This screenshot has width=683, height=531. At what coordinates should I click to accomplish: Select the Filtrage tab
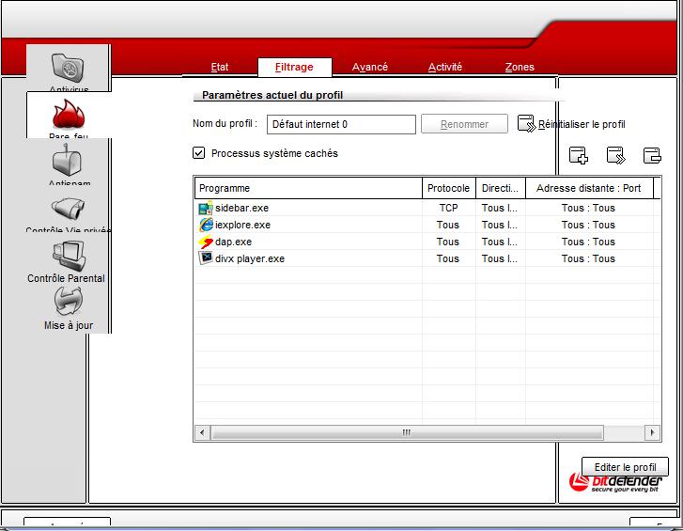[294, 67]
